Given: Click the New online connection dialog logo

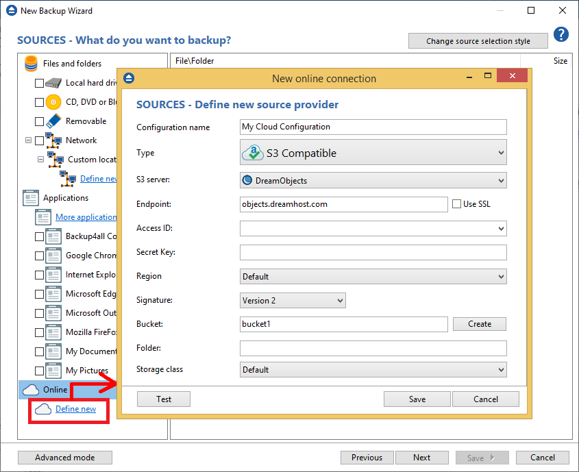Looking at the screenshot, I should tap(129, 78).
